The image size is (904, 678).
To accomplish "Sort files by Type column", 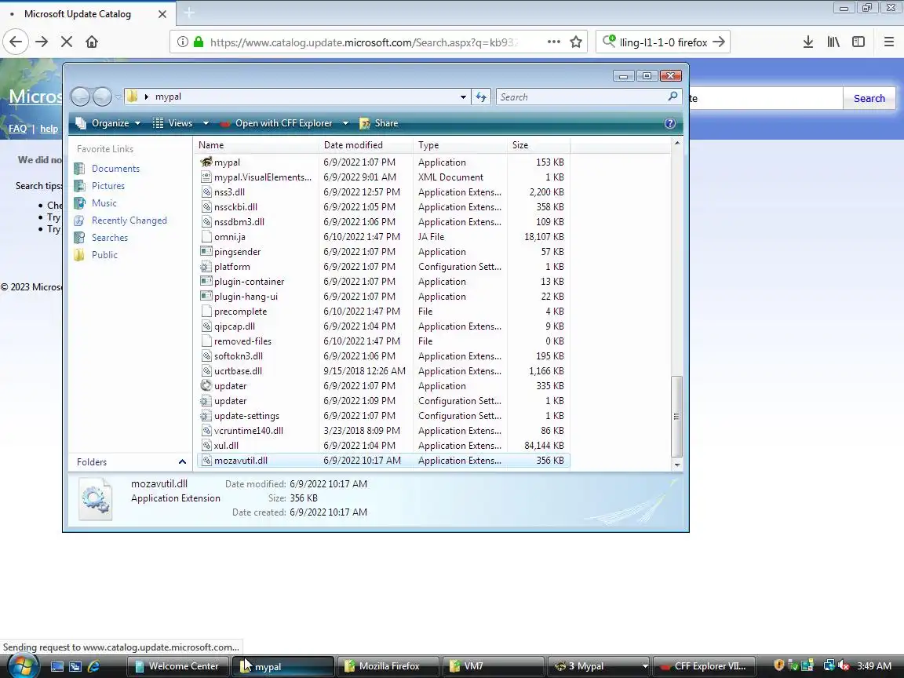I will tap(460, 145).
